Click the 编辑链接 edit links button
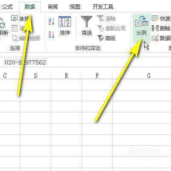This screenshot has width=171, height=171. point(26,38)
